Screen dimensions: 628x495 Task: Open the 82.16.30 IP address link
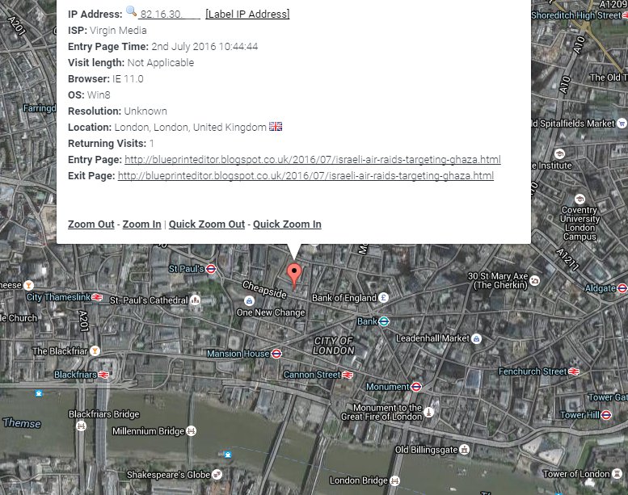coord(169,14)
